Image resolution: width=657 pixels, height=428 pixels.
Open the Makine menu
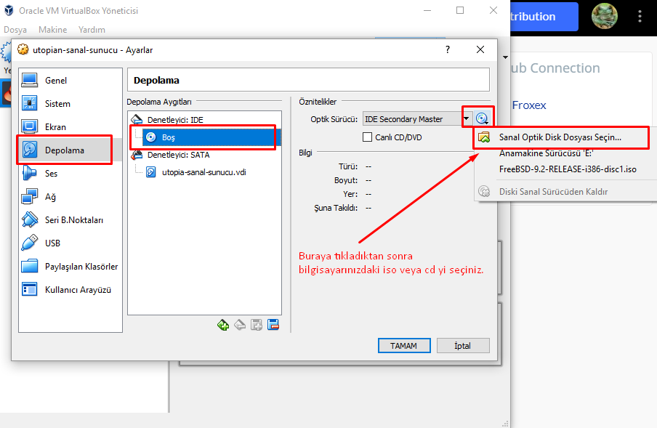click(53, 30)
